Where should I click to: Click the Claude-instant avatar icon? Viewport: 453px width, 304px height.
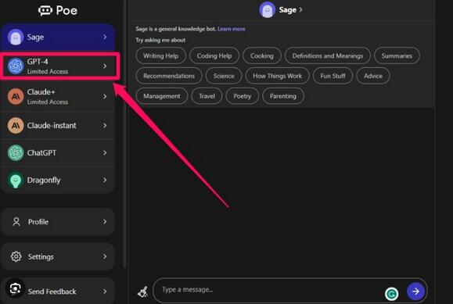16,125
